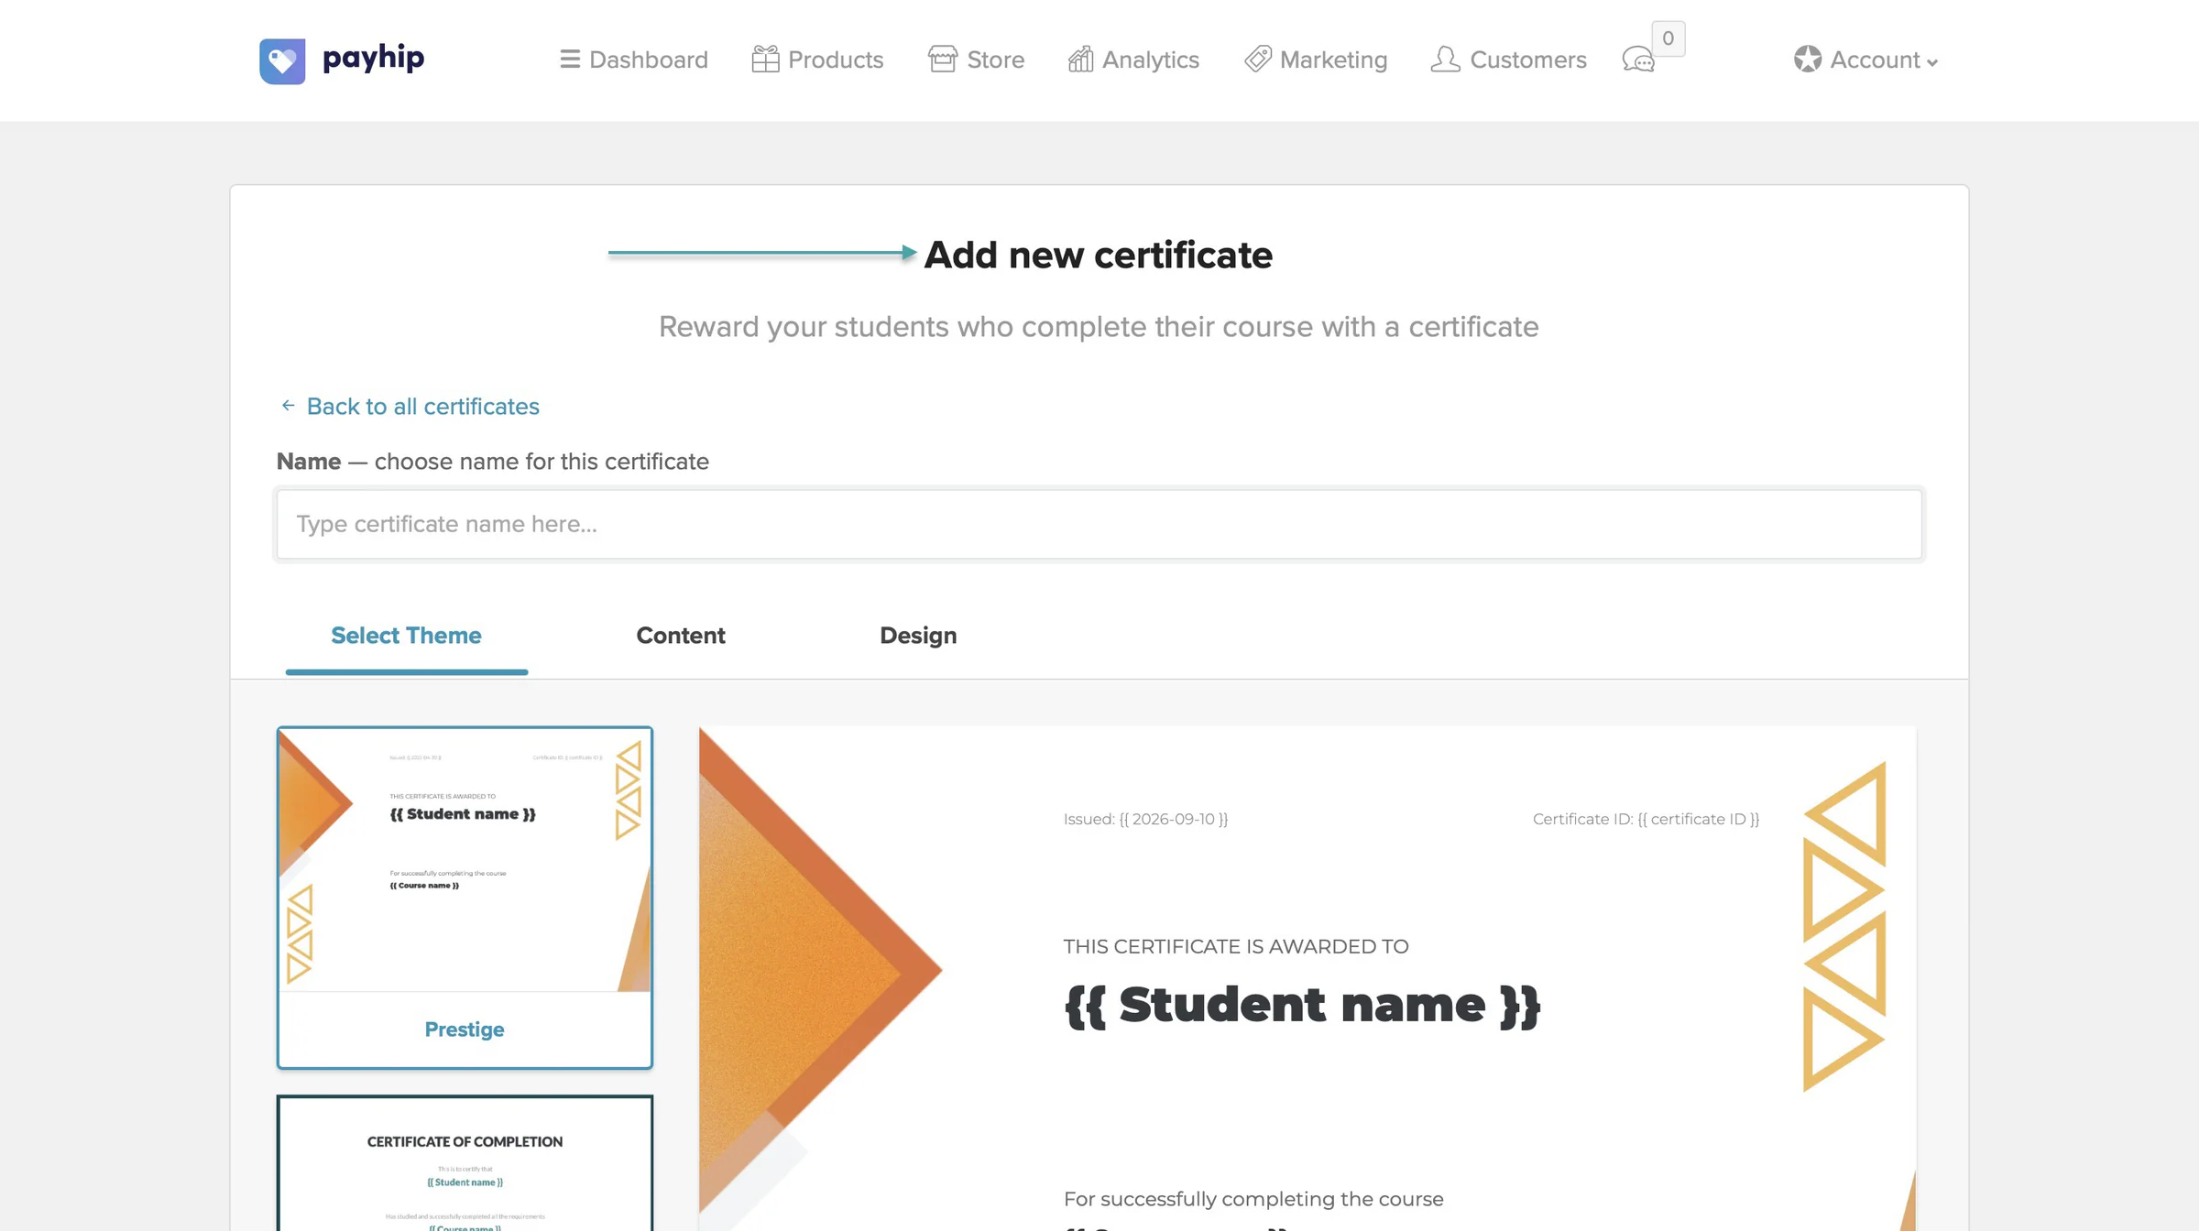Click the large certificate preview Student name
2199x1231 pixels.
point(1302,1006)
